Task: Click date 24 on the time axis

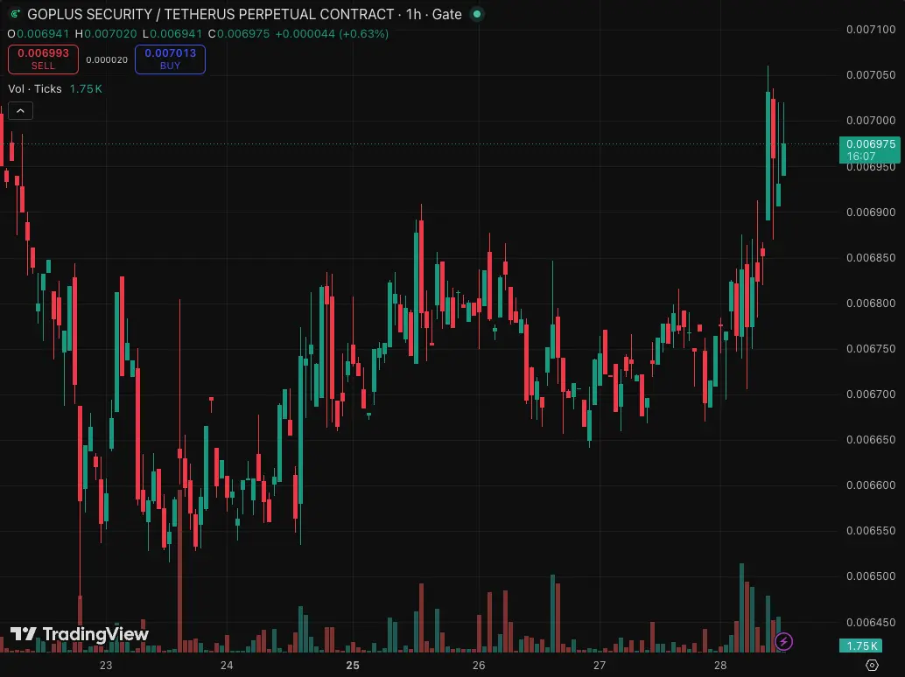Action: pyautogui.click(x=227, y=666)
